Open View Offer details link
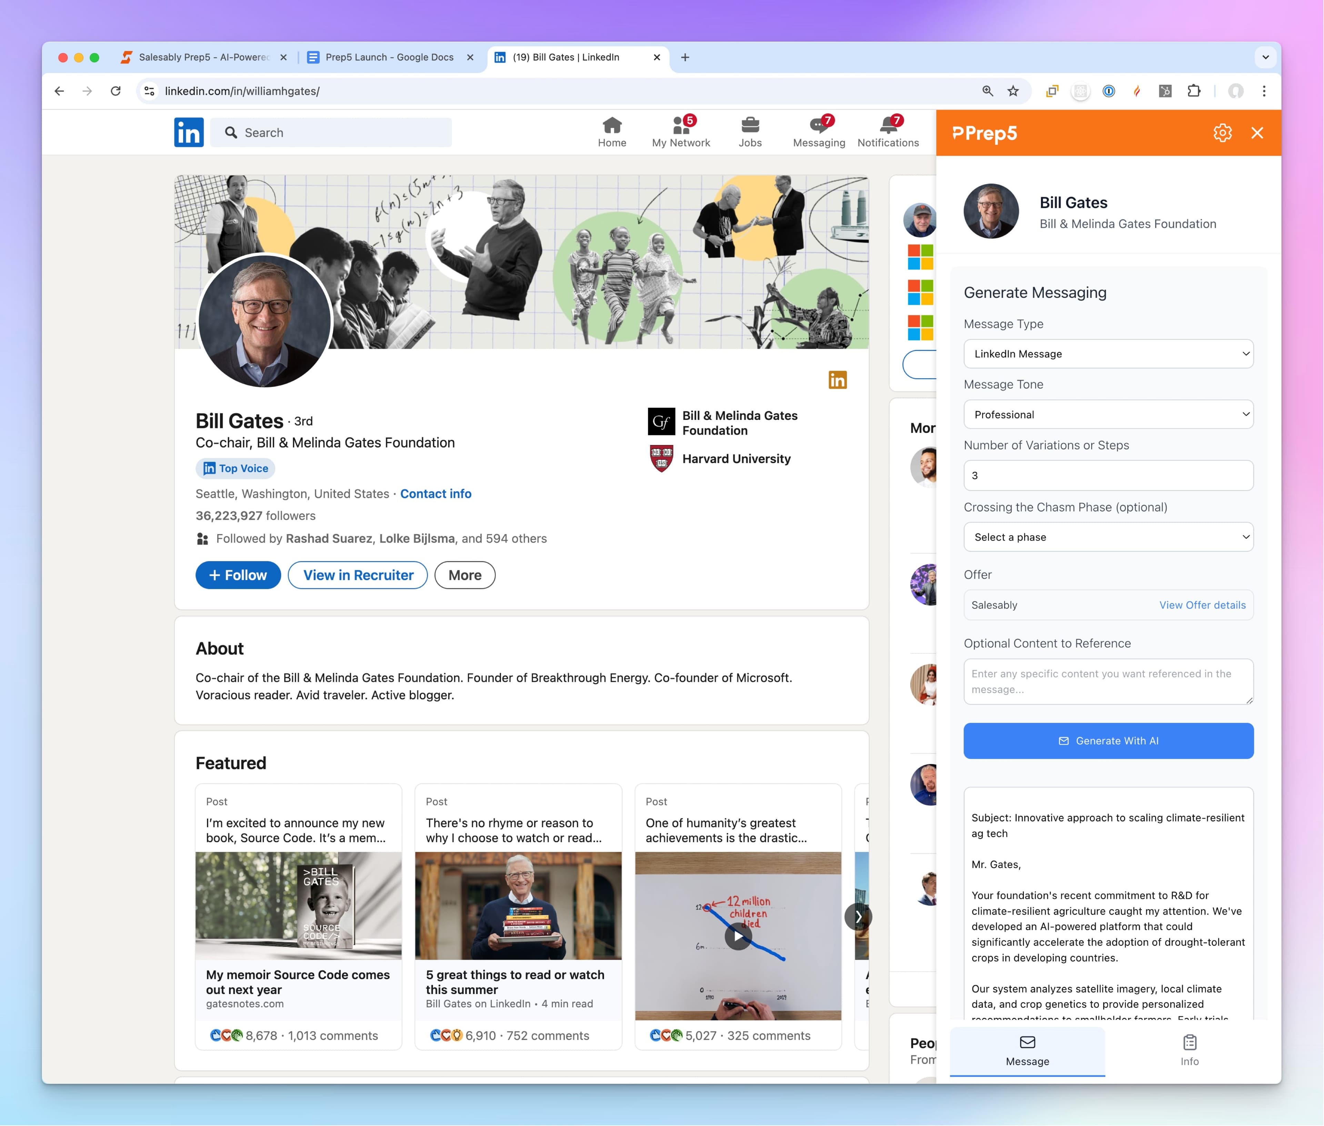Image resolution: width=1324 pixels, height=1126 pixels. pyautogui.click(x=1202, y=605)
